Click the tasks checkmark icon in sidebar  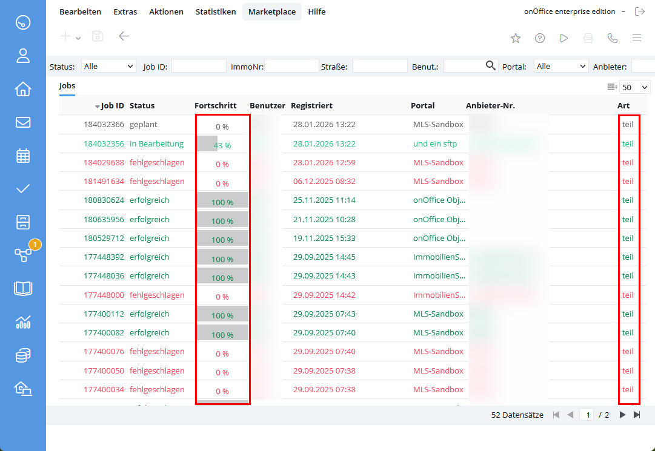click(23, 188)
